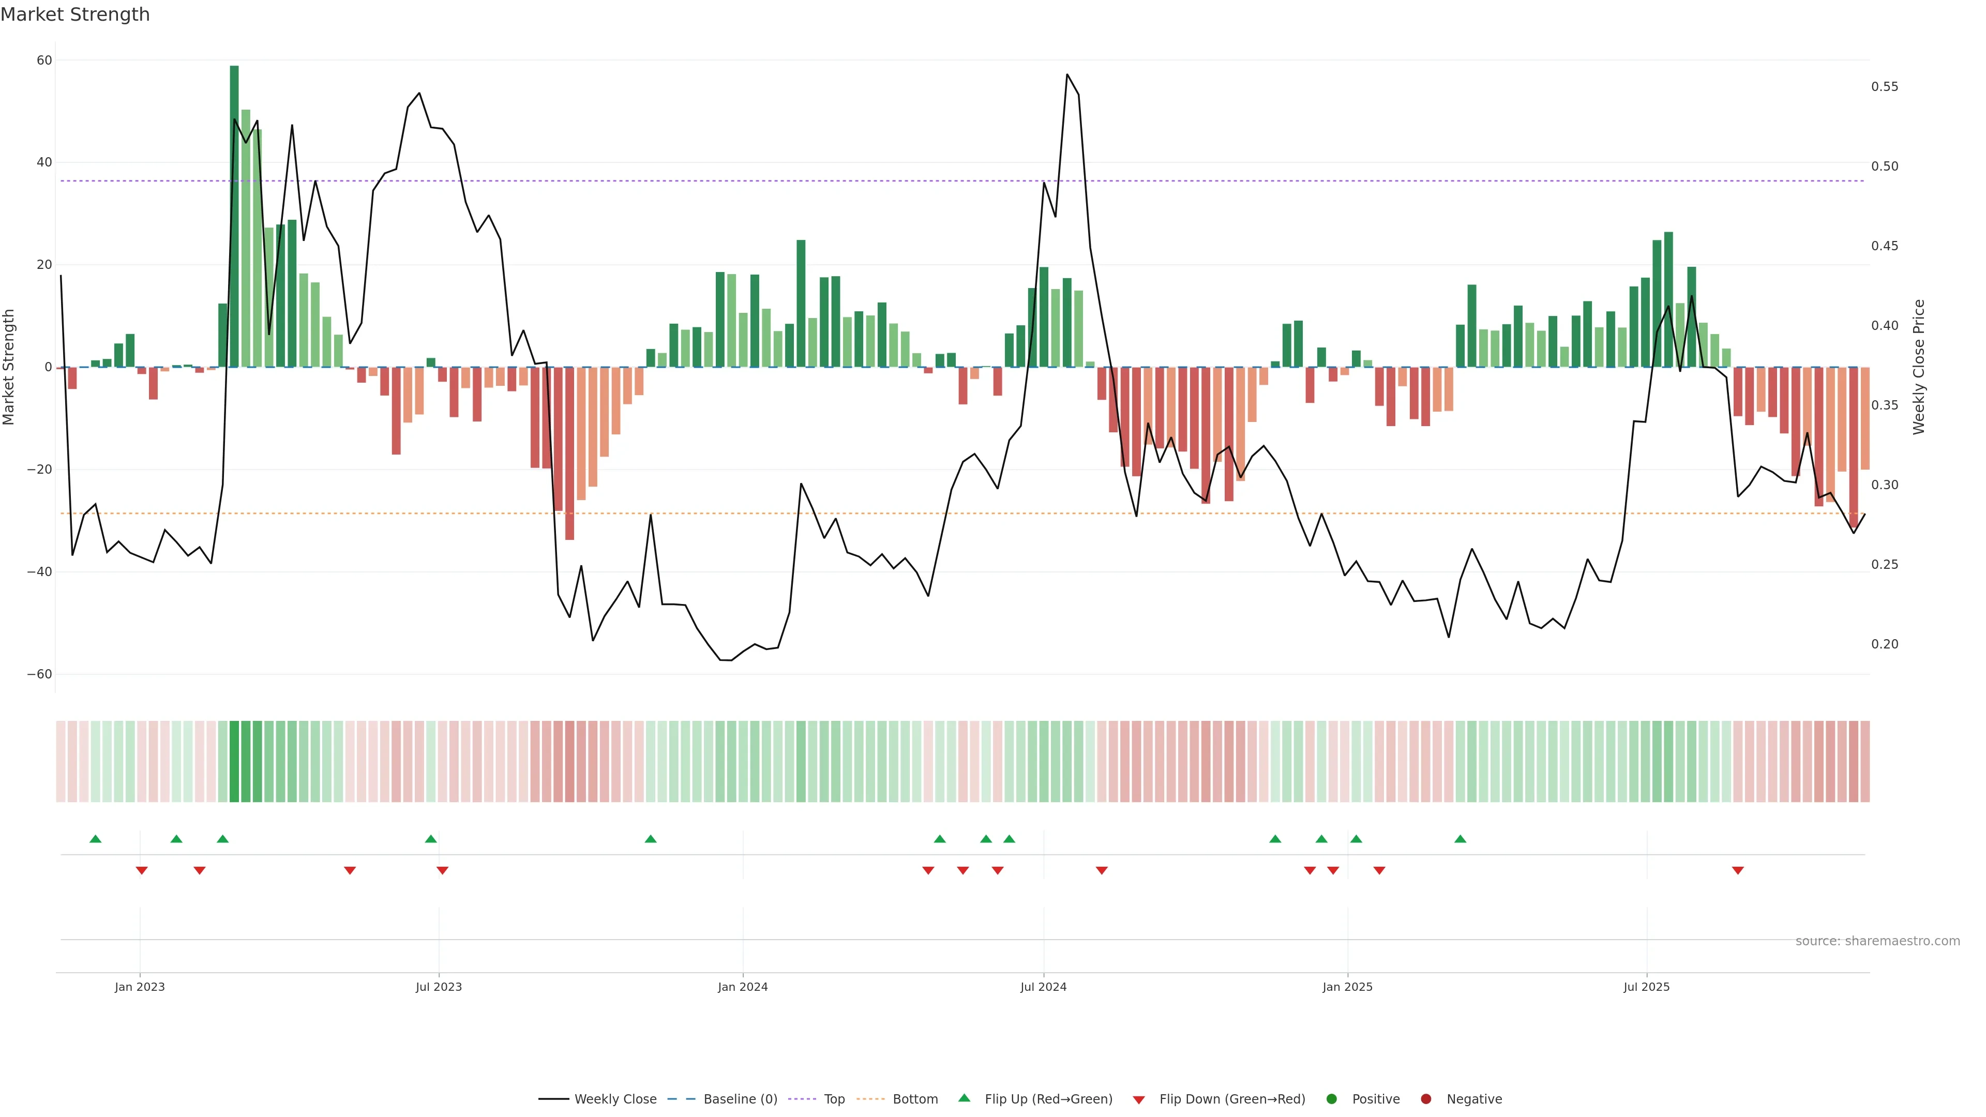Click the Flip Down red triangle legend icon

click(1139, 1100)
